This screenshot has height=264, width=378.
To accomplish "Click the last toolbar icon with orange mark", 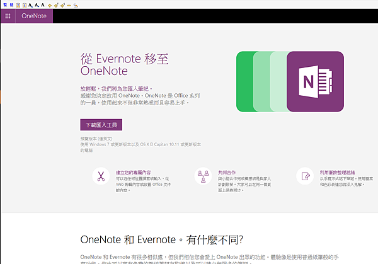I will coord(76,5).
